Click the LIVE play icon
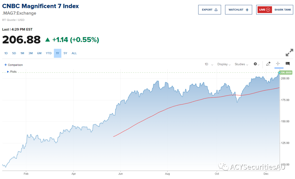The height and width of the screenshot is (179, 295). (268, 10)
